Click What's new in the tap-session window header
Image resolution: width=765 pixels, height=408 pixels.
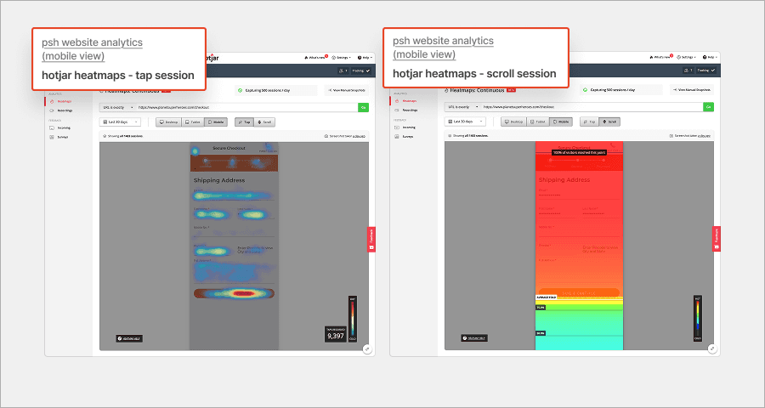[315, 58]
